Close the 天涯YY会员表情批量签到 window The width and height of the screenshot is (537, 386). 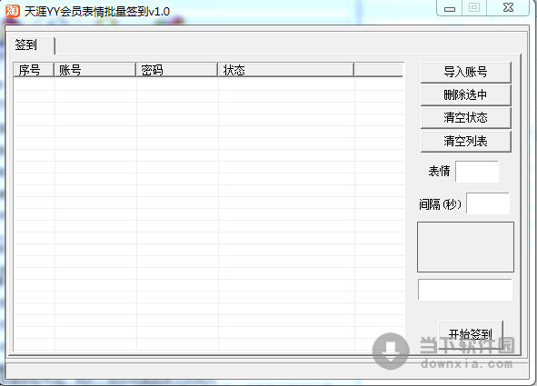[x=508, y=7]
